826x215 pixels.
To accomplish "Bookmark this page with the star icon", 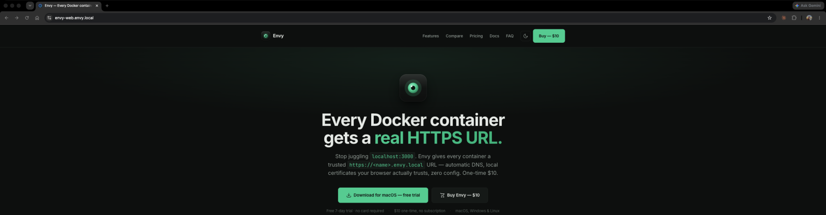I will tap(769, 18).
